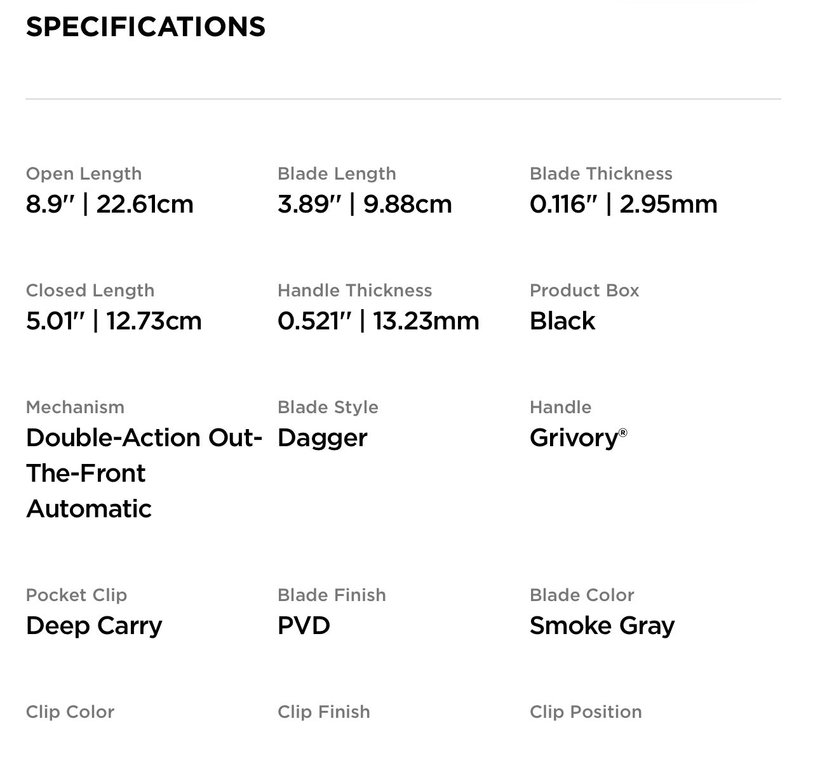This screenshot has width=820, height=761.
Task: Click the Blade Thickness value 0.116" | 2.95mm
Action: pos(623,204)
